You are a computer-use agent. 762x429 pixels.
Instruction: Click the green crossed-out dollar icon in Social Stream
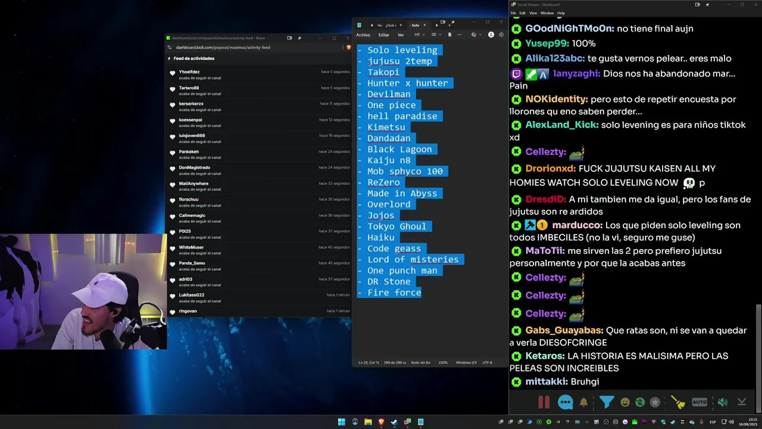tap(640, 402)
